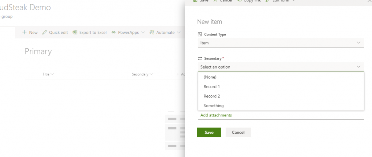
Task: Click the plus icon beside New
Action: [24, 32]
